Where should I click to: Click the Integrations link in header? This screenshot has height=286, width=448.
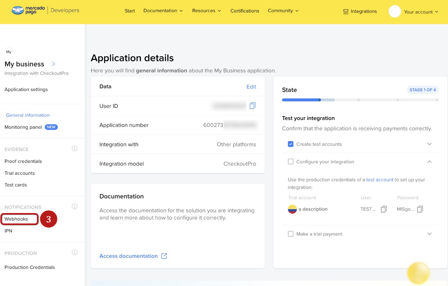pyautogui.click(x=364, y=11)
